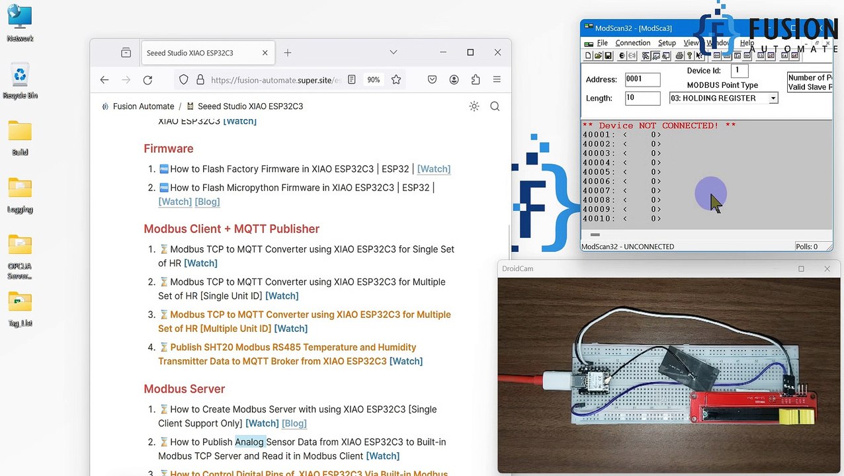
Task: Close the Seeed Studio XIAO ESP32C3 tab
Action: click(265, 53)
